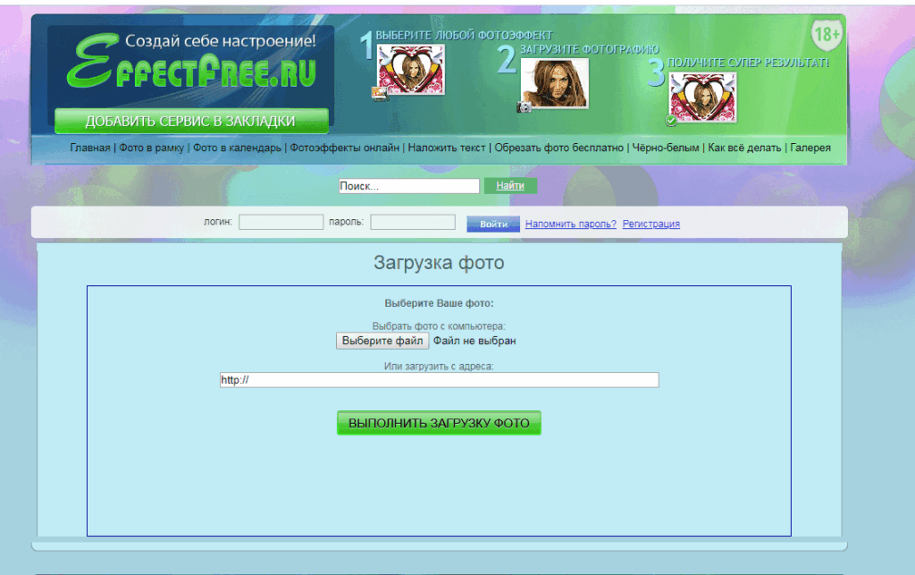Click 'Выполнить загрузку фото' upload button
The width and height of the screenshot is (915, 575).
coord(439,423)
